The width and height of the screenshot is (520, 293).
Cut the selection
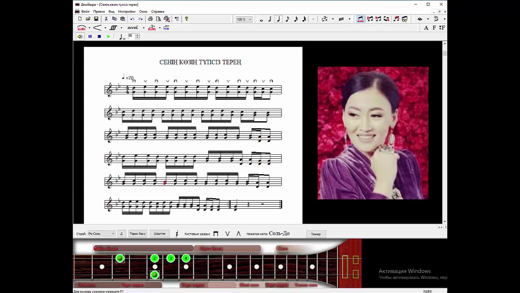tap(106, 19)
